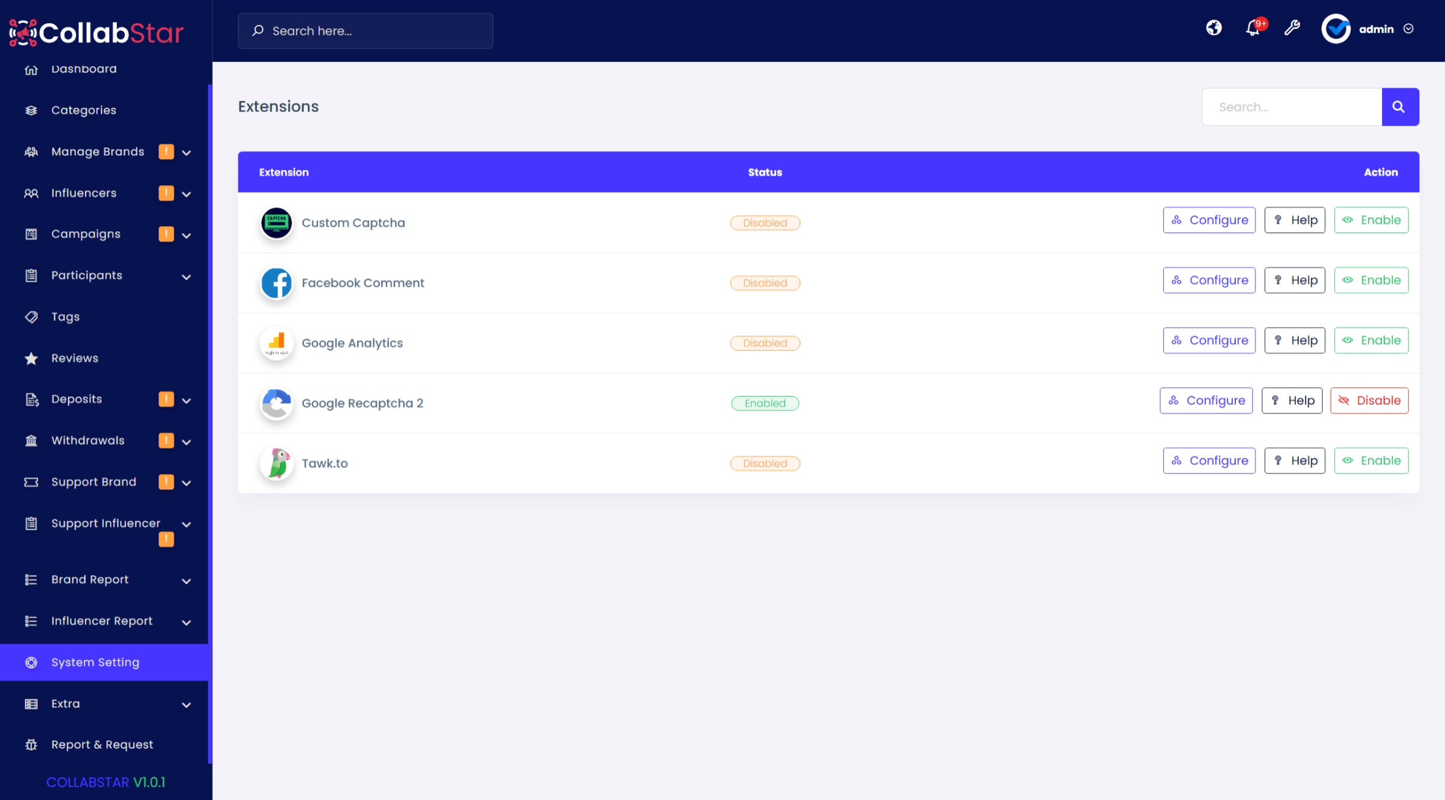The image size is (1445, 800).
Task: Click the Dashboard home icon
Action: (x=31, y=70)
